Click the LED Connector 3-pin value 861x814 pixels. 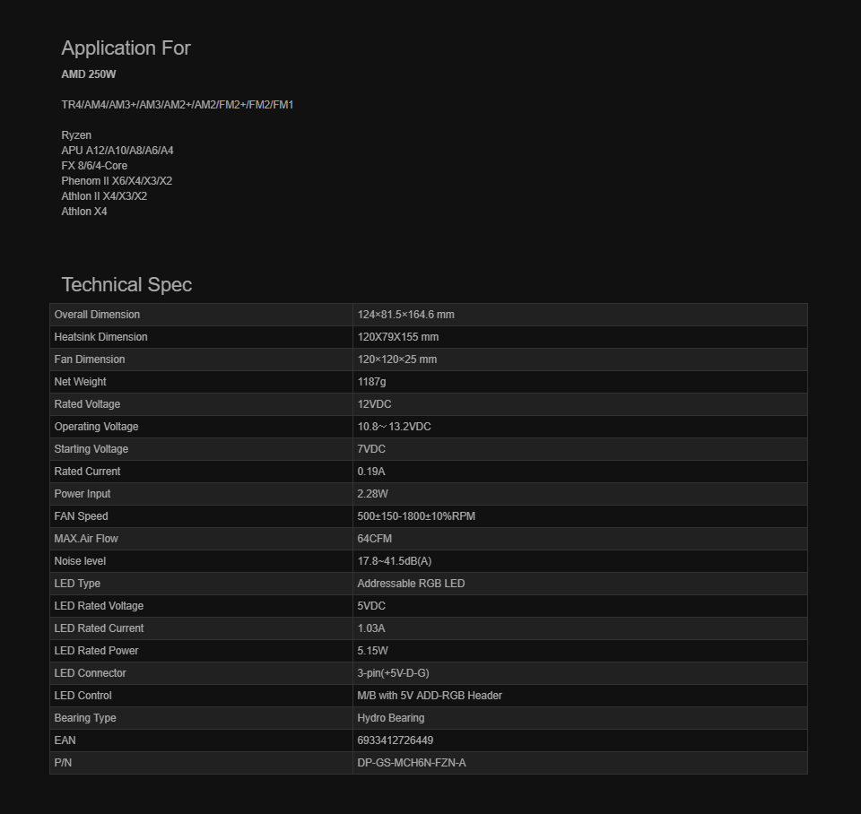[x=393, y=673]
